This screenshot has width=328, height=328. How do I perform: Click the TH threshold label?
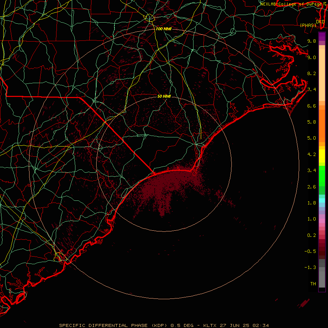click(x=313, y=284)
